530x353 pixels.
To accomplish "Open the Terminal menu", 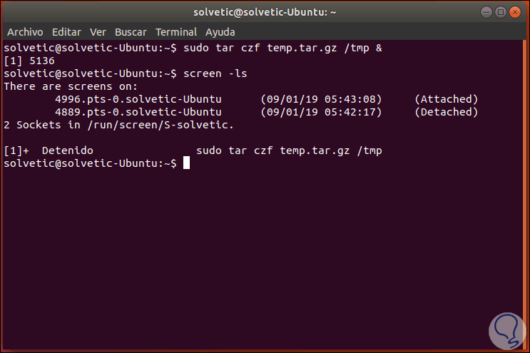I will pos(176,32).
